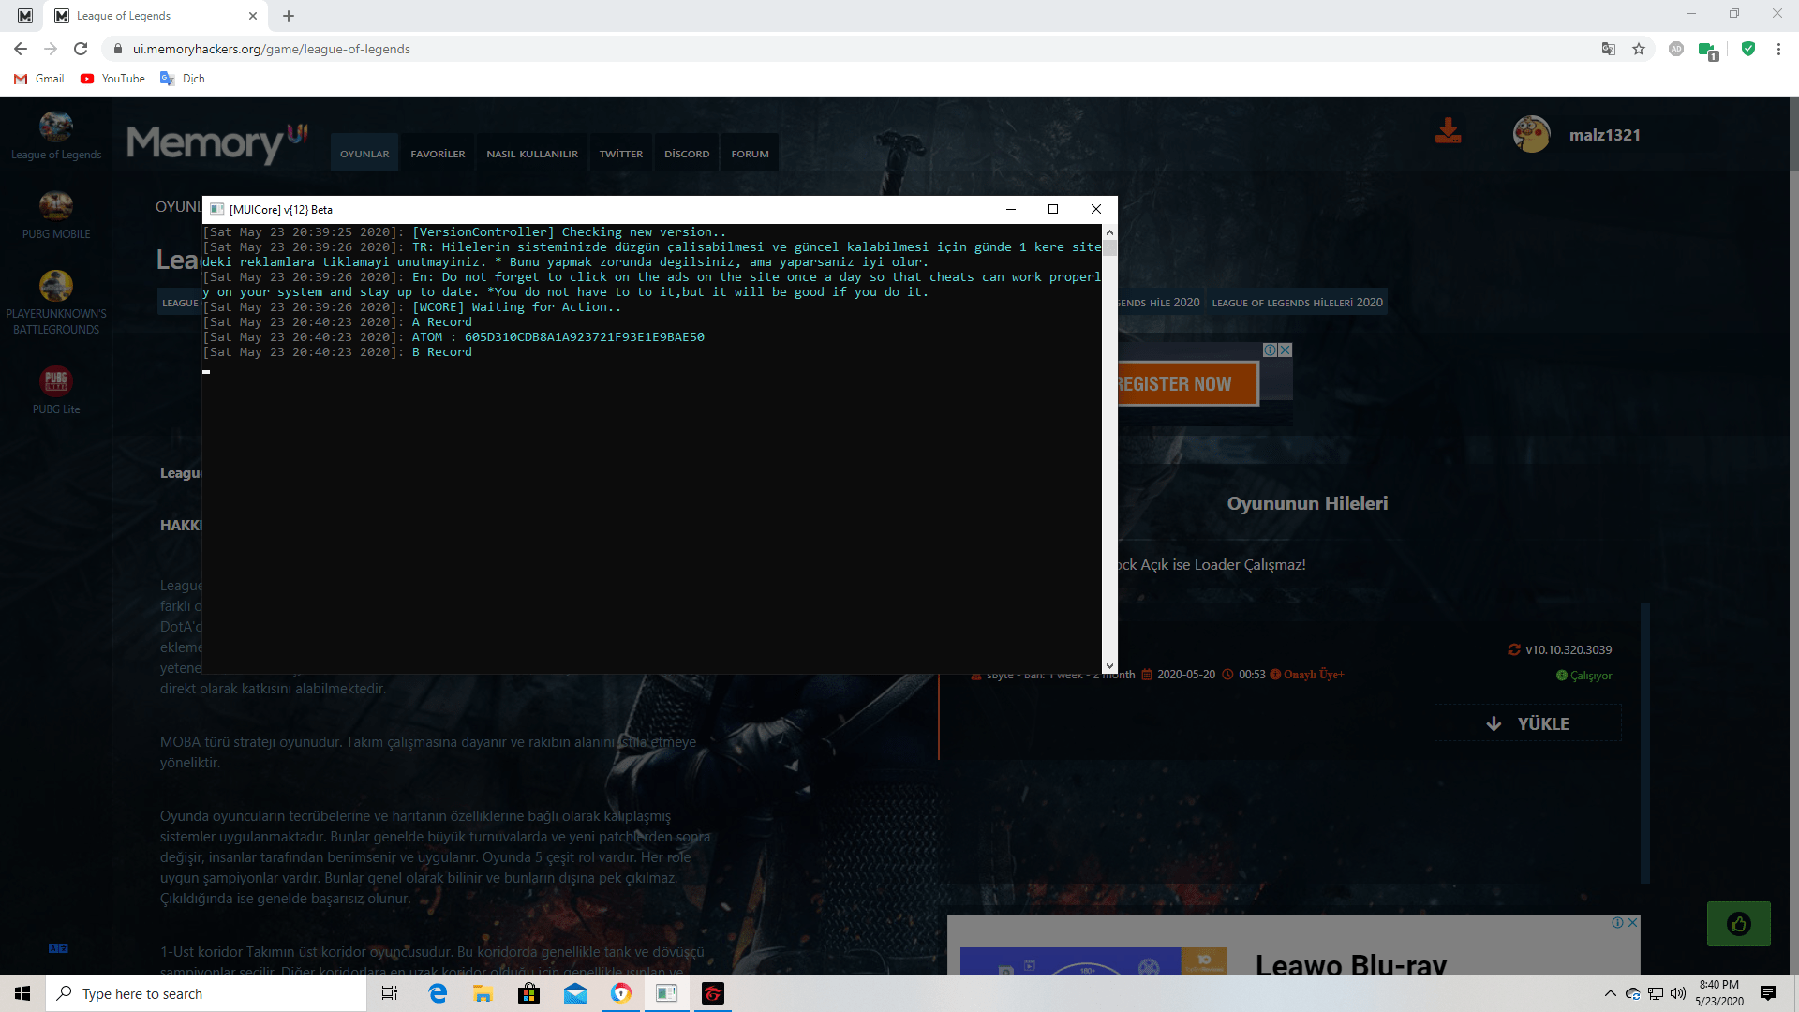Open the malz1321 username link

[1605, 135]
